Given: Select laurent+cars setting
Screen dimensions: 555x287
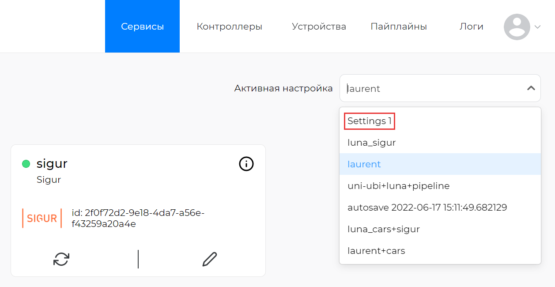Looking at the screenshot, I should pyautogui.click(x=440, y=251).
